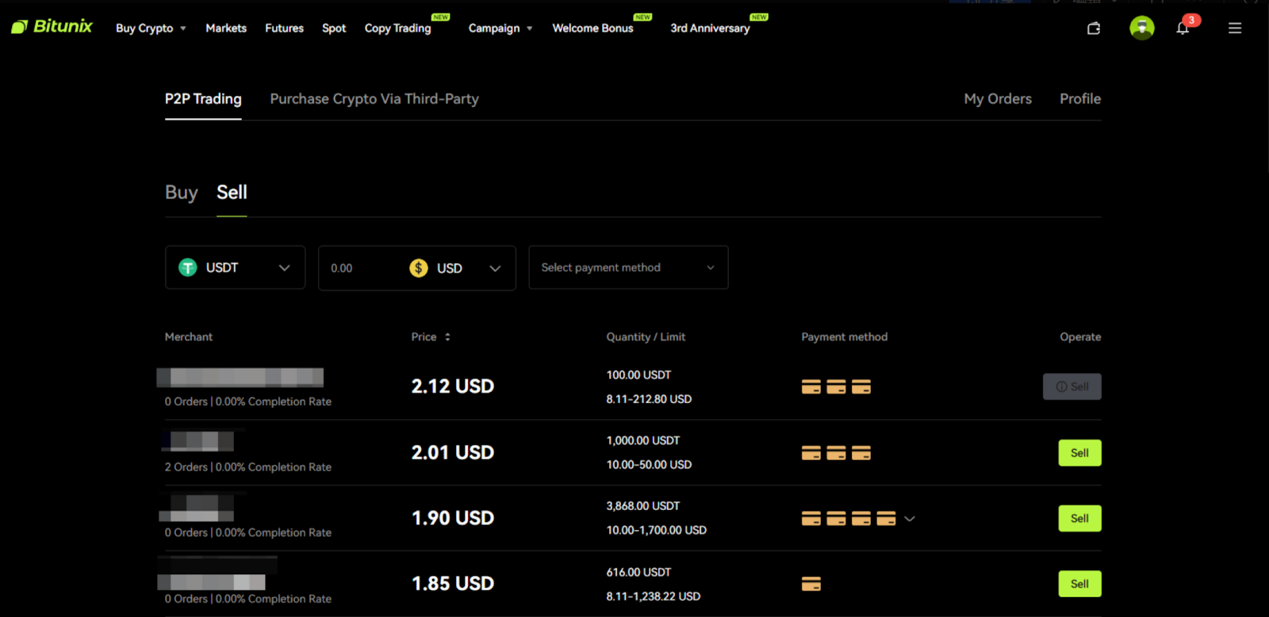Click second payment card icon for 2.01 USD
Viewport: 1269px width, 617px height.
836,453
